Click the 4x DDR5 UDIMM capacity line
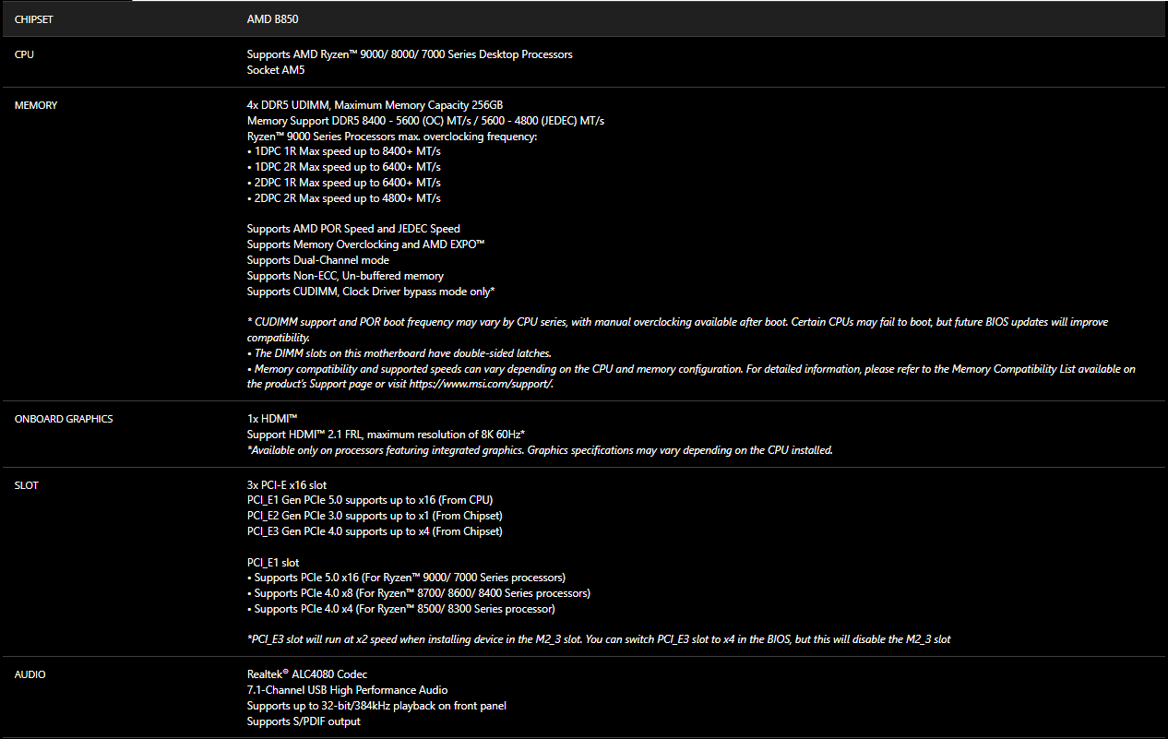 pyautogui.click(x=375, y=105)
